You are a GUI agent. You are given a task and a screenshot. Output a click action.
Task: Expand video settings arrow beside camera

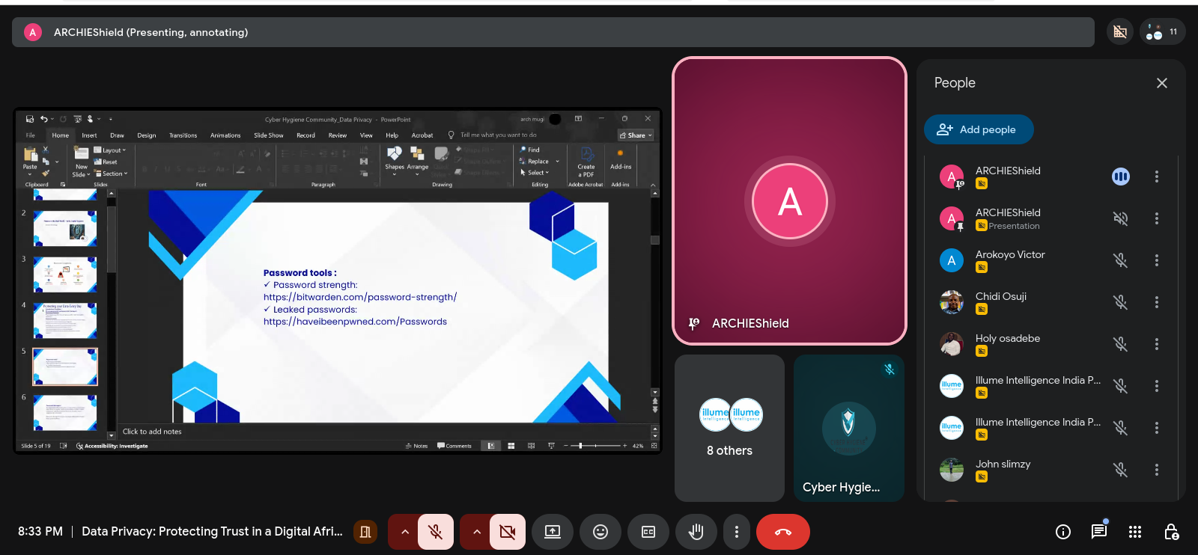[x=476, y=532]
